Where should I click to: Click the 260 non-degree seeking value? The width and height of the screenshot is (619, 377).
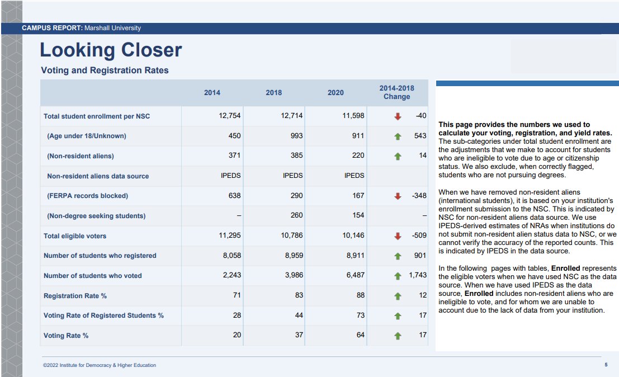(x=296, y=215)
